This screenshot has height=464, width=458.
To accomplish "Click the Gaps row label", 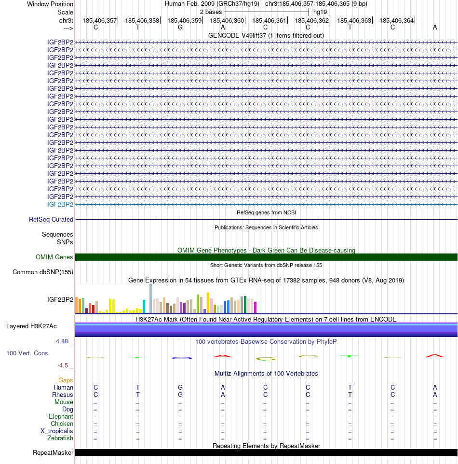I will pyautogui.click(x=65, y=380).
